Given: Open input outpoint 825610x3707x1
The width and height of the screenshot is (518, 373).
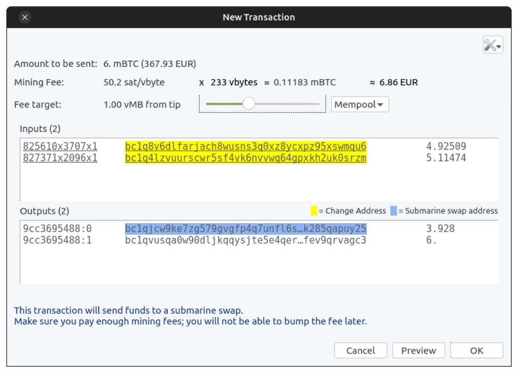Looking at the screenshot, I should pos(60,147).
